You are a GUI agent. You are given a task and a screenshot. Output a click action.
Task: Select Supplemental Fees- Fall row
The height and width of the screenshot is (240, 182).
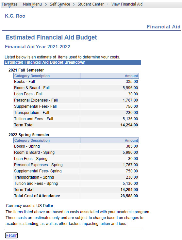point(76,106)
